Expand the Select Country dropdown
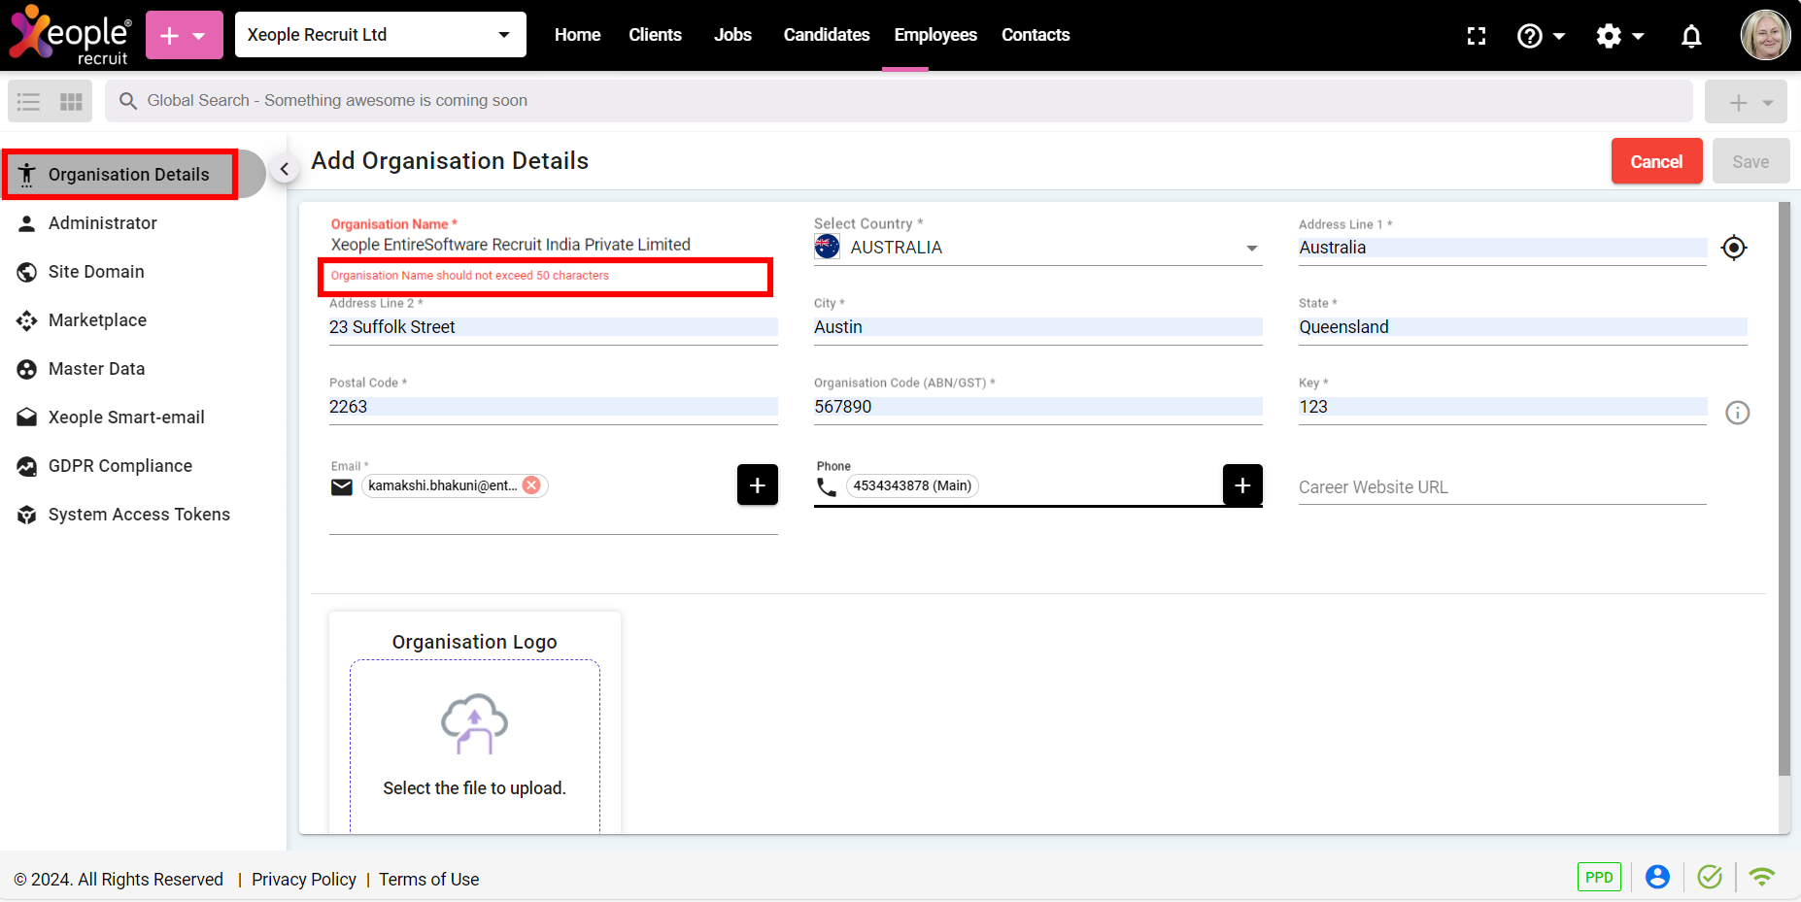 click(1037, 248)
